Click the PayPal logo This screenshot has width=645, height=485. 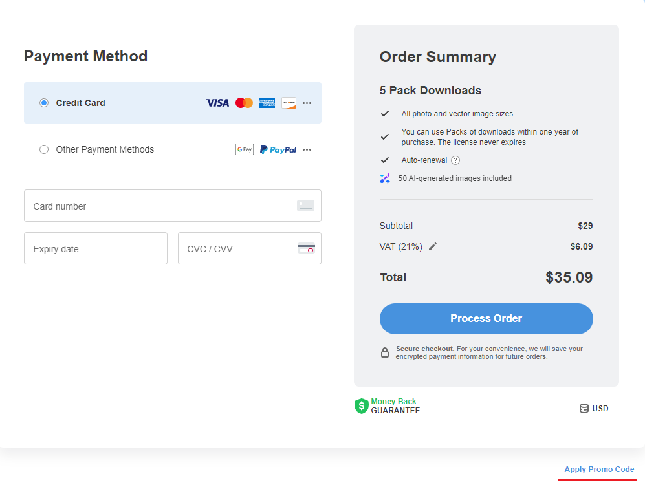tap(278, 149)
